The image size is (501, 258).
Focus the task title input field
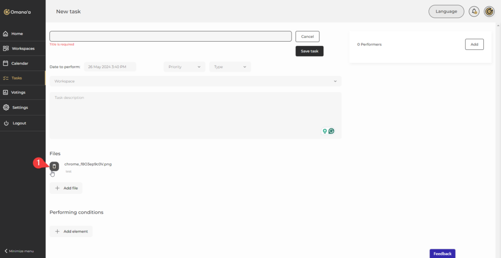[x=170, y=36]
